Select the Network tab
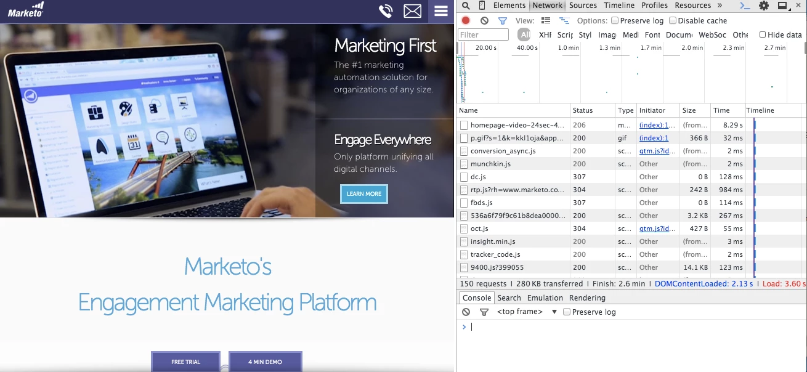This screenshot has width=807, height=372. (548, 6)
